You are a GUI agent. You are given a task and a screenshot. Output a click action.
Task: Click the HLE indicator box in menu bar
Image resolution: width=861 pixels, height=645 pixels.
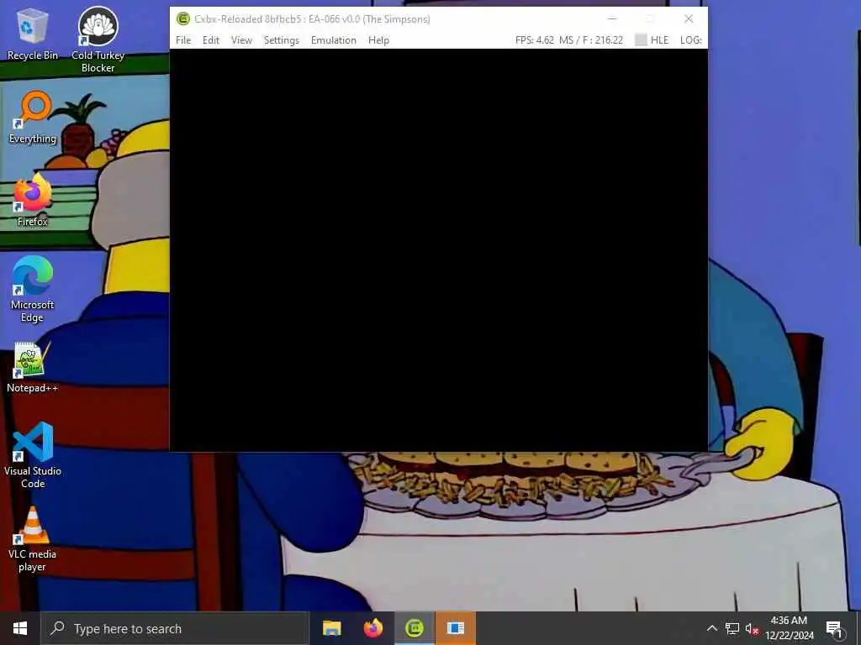coord(641,39)
